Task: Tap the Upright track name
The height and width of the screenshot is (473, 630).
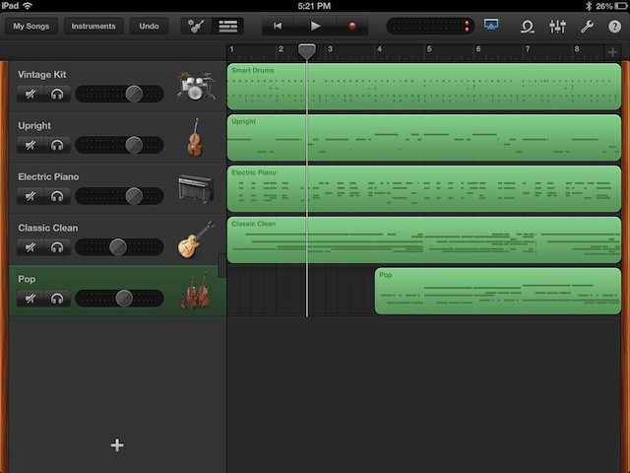Action: 34,126
